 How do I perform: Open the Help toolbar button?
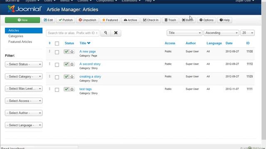click(x=224, y=20)
